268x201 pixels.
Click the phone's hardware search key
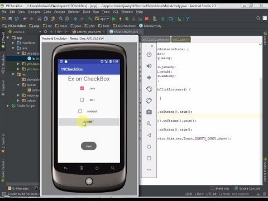[113, 168]
